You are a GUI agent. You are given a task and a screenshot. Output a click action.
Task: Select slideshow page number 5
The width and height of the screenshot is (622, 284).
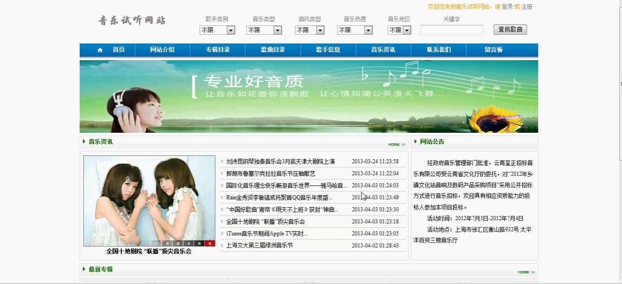199,243
